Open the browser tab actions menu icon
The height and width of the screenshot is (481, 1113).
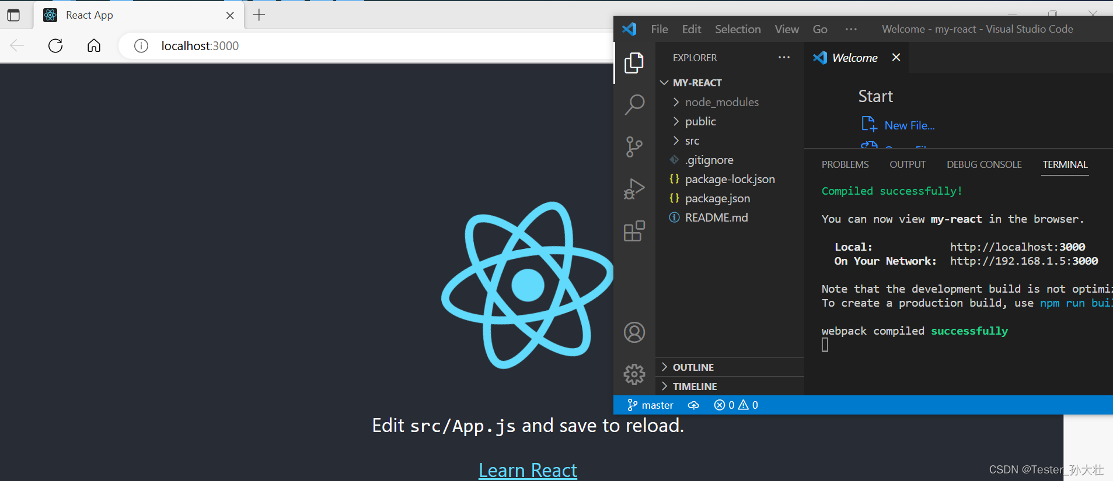pyautogui.click(x=13, y=15)
